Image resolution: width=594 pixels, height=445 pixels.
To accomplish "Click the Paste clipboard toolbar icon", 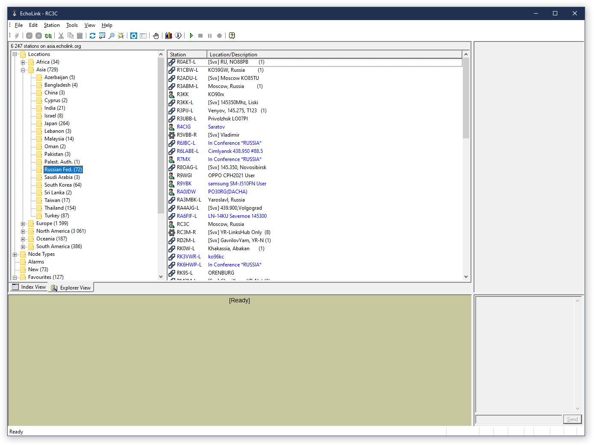I will 80,36.
